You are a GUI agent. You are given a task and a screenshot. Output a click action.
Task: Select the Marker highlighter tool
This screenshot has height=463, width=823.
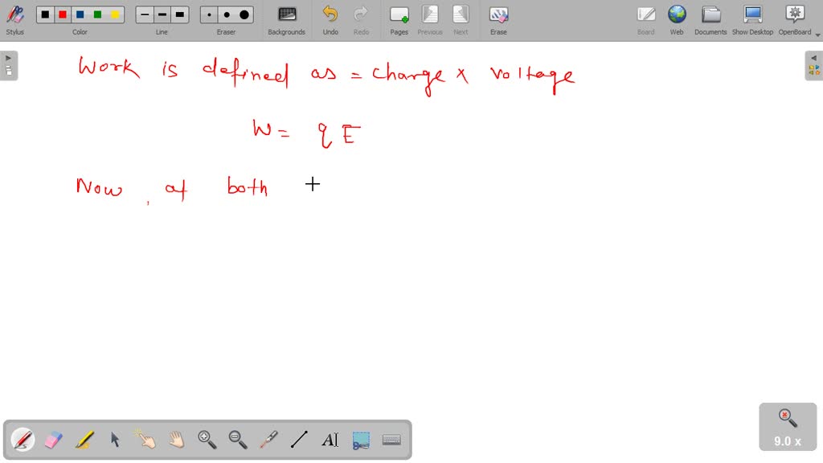[x=83, y=439]
